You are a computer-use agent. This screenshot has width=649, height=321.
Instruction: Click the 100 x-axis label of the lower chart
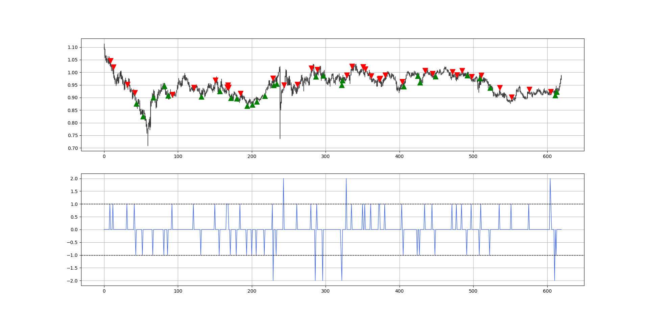178,291
